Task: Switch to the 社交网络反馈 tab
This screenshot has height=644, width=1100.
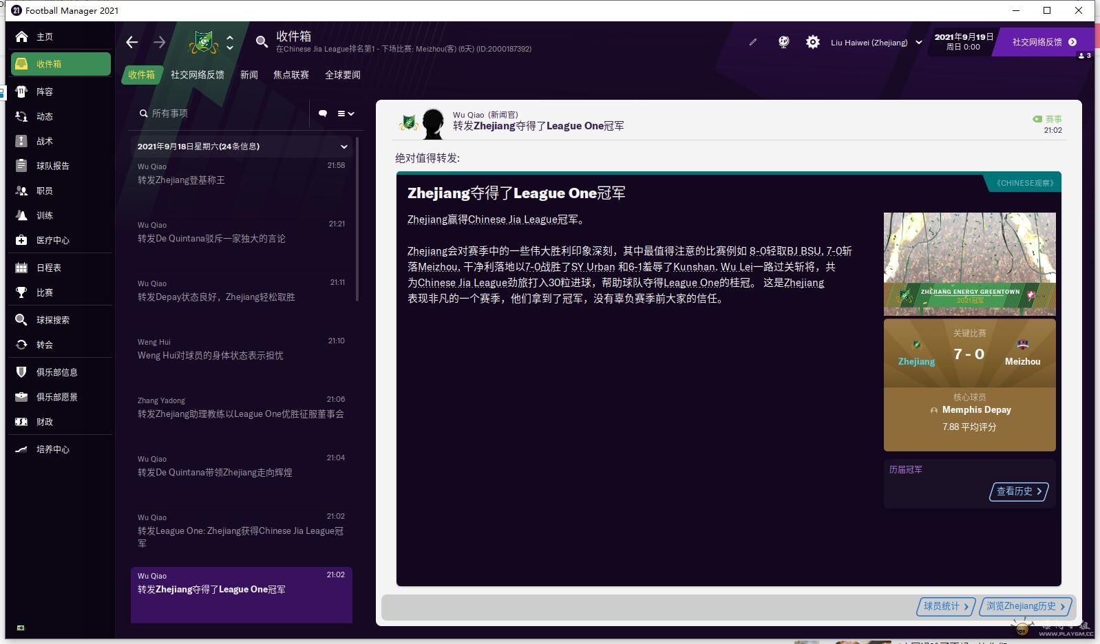Action: pos(198,75)
